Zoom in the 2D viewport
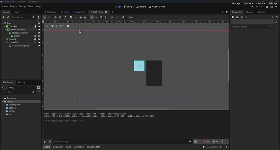This screenshot has width=280, height=150. tap(68, 26)
